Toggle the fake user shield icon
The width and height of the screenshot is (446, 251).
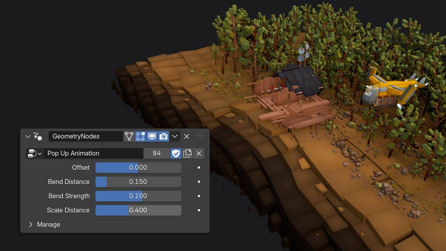point(176,153)
